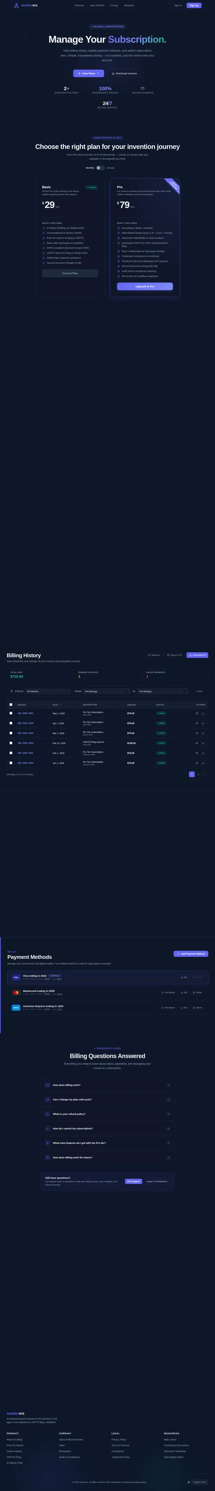Click the icon beside 'How does billing work?'
Screen dimensions: 215x1491
coord(47,1085)
